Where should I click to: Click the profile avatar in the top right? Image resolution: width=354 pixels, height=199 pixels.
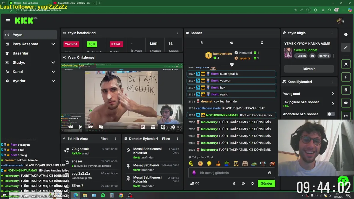pyautogui.click(x=340, y=21)
